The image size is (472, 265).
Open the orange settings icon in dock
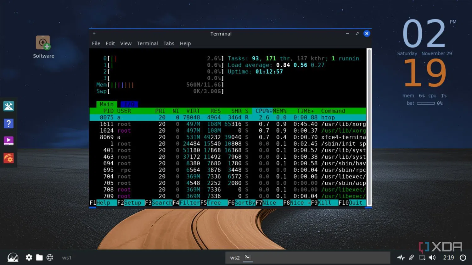click(8, 158)
